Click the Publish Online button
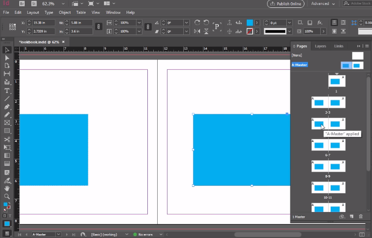The image size is (372, 238). tap(285, 3)
